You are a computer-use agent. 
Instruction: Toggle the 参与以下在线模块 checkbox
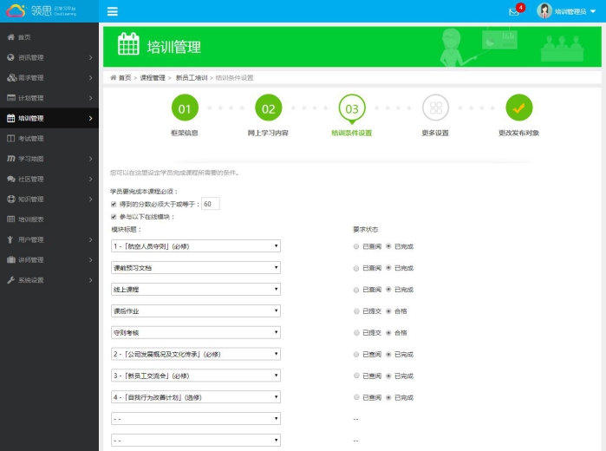[x=114, y=217]
